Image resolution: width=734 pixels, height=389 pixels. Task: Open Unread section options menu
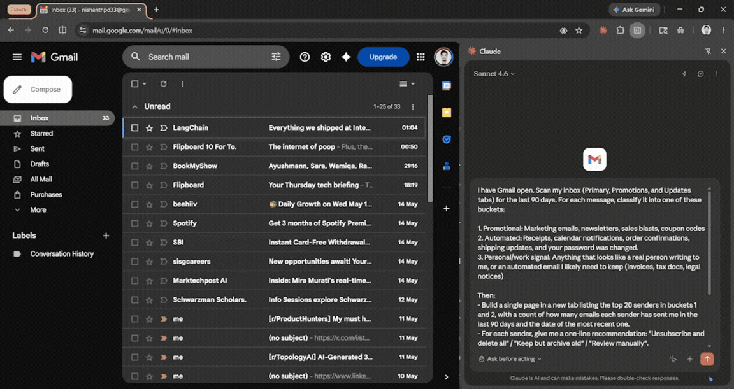tap(413, 106)
